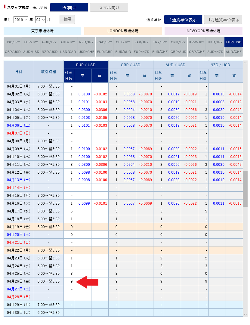Click the LONDON市場休場 legend label
The height and width of the screenshot is (325, 250).
[x=123, y=31]
